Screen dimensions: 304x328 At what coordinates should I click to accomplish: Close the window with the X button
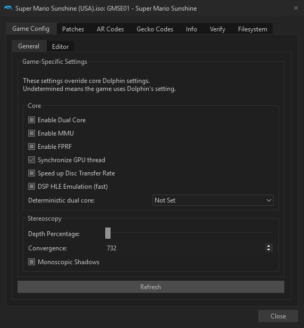295,8
